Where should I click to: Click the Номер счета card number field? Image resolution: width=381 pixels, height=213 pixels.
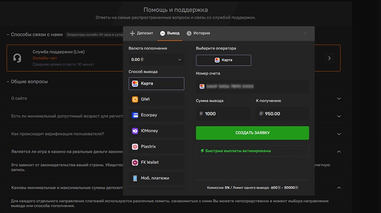pos(252,87)
